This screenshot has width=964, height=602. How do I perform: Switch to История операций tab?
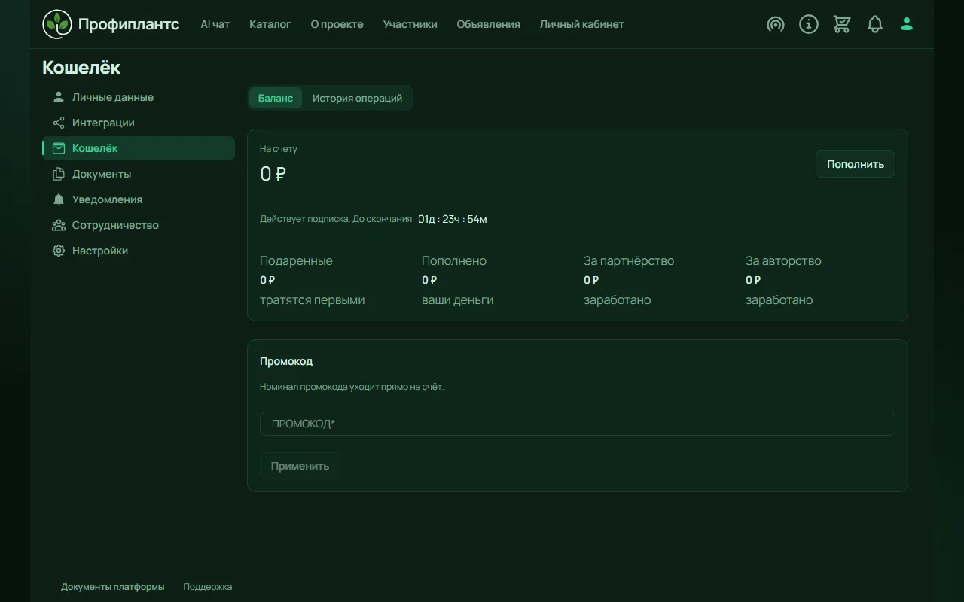click(357, 98)
